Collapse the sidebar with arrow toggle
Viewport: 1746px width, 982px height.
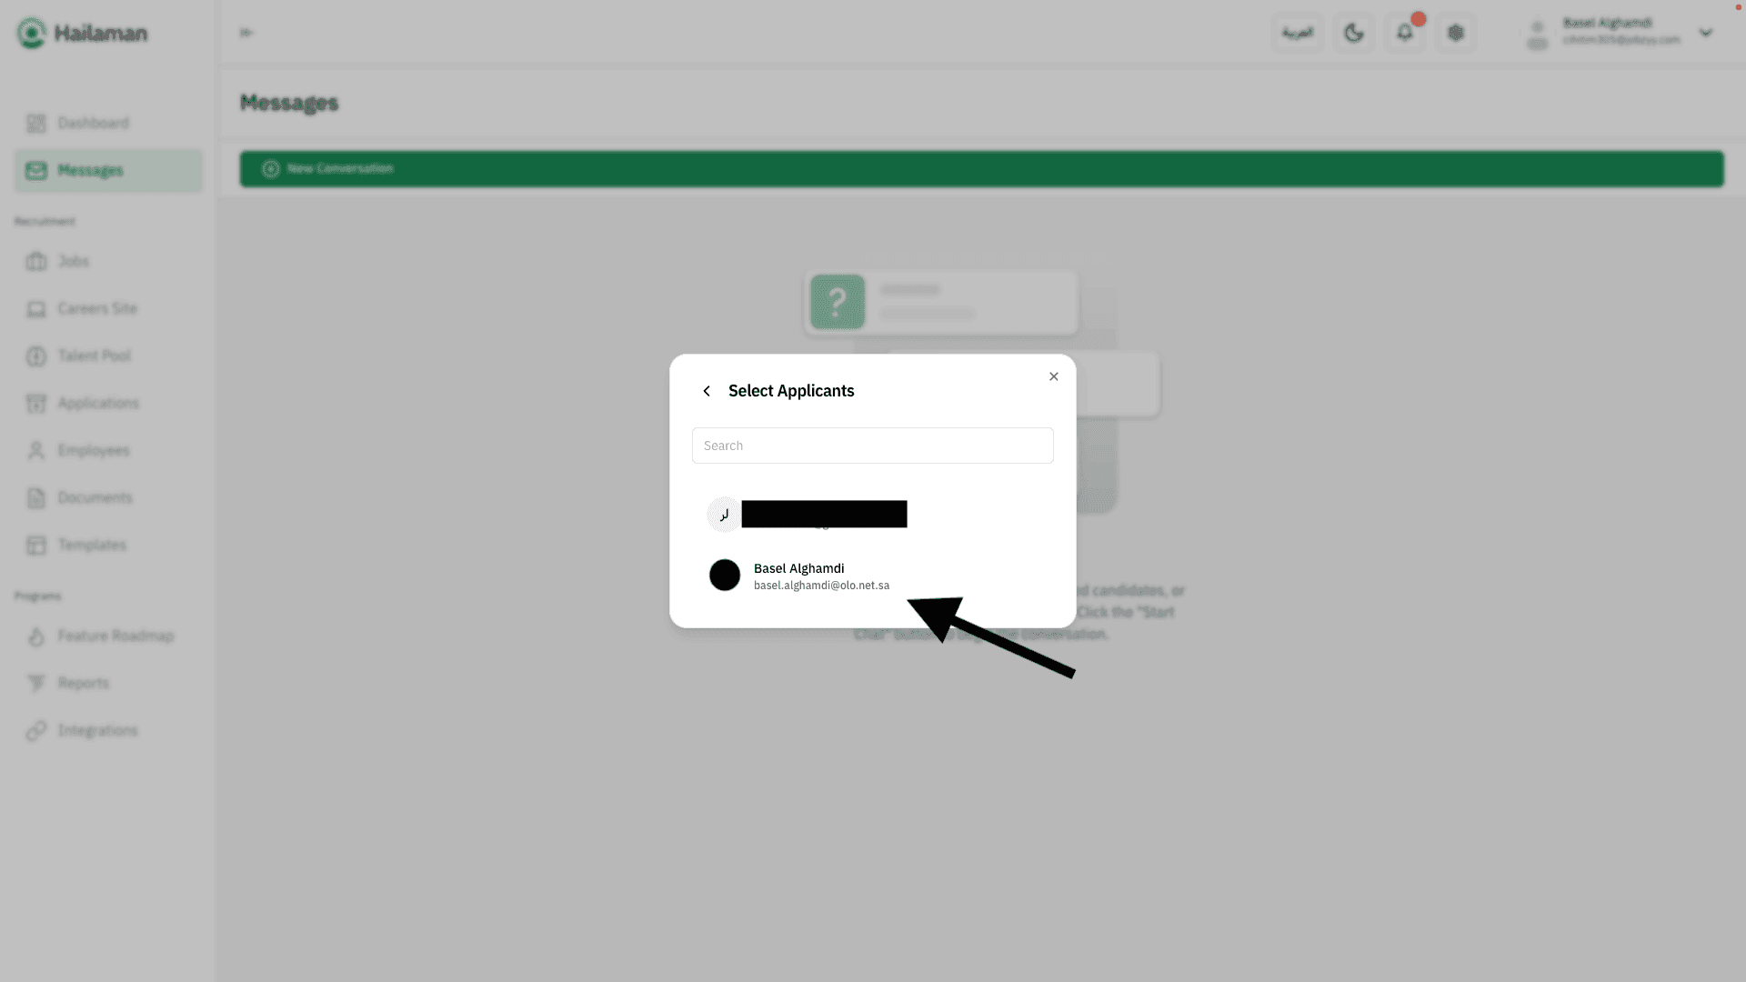click(x=246, y=33)
